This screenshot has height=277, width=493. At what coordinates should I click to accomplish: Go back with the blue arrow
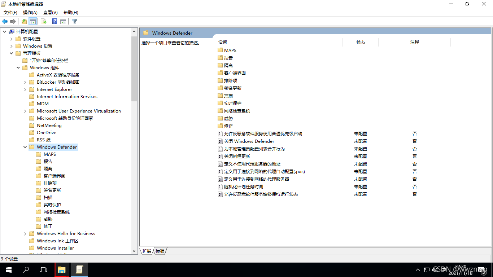point(5,22)
